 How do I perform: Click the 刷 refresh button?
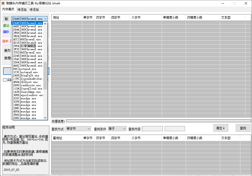pyautogui.click(x=6, y=19)
